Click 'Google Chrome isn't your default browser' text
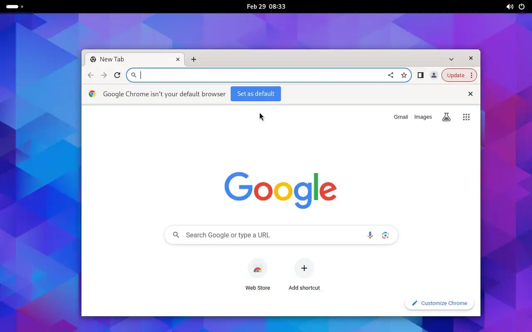The width and height of the screenshot is (532, 332). (164, 94)
